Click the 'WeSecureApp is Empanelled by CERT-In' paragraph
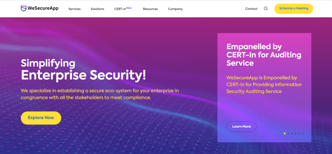Screen dimensions: 332x154 [264, 85]
